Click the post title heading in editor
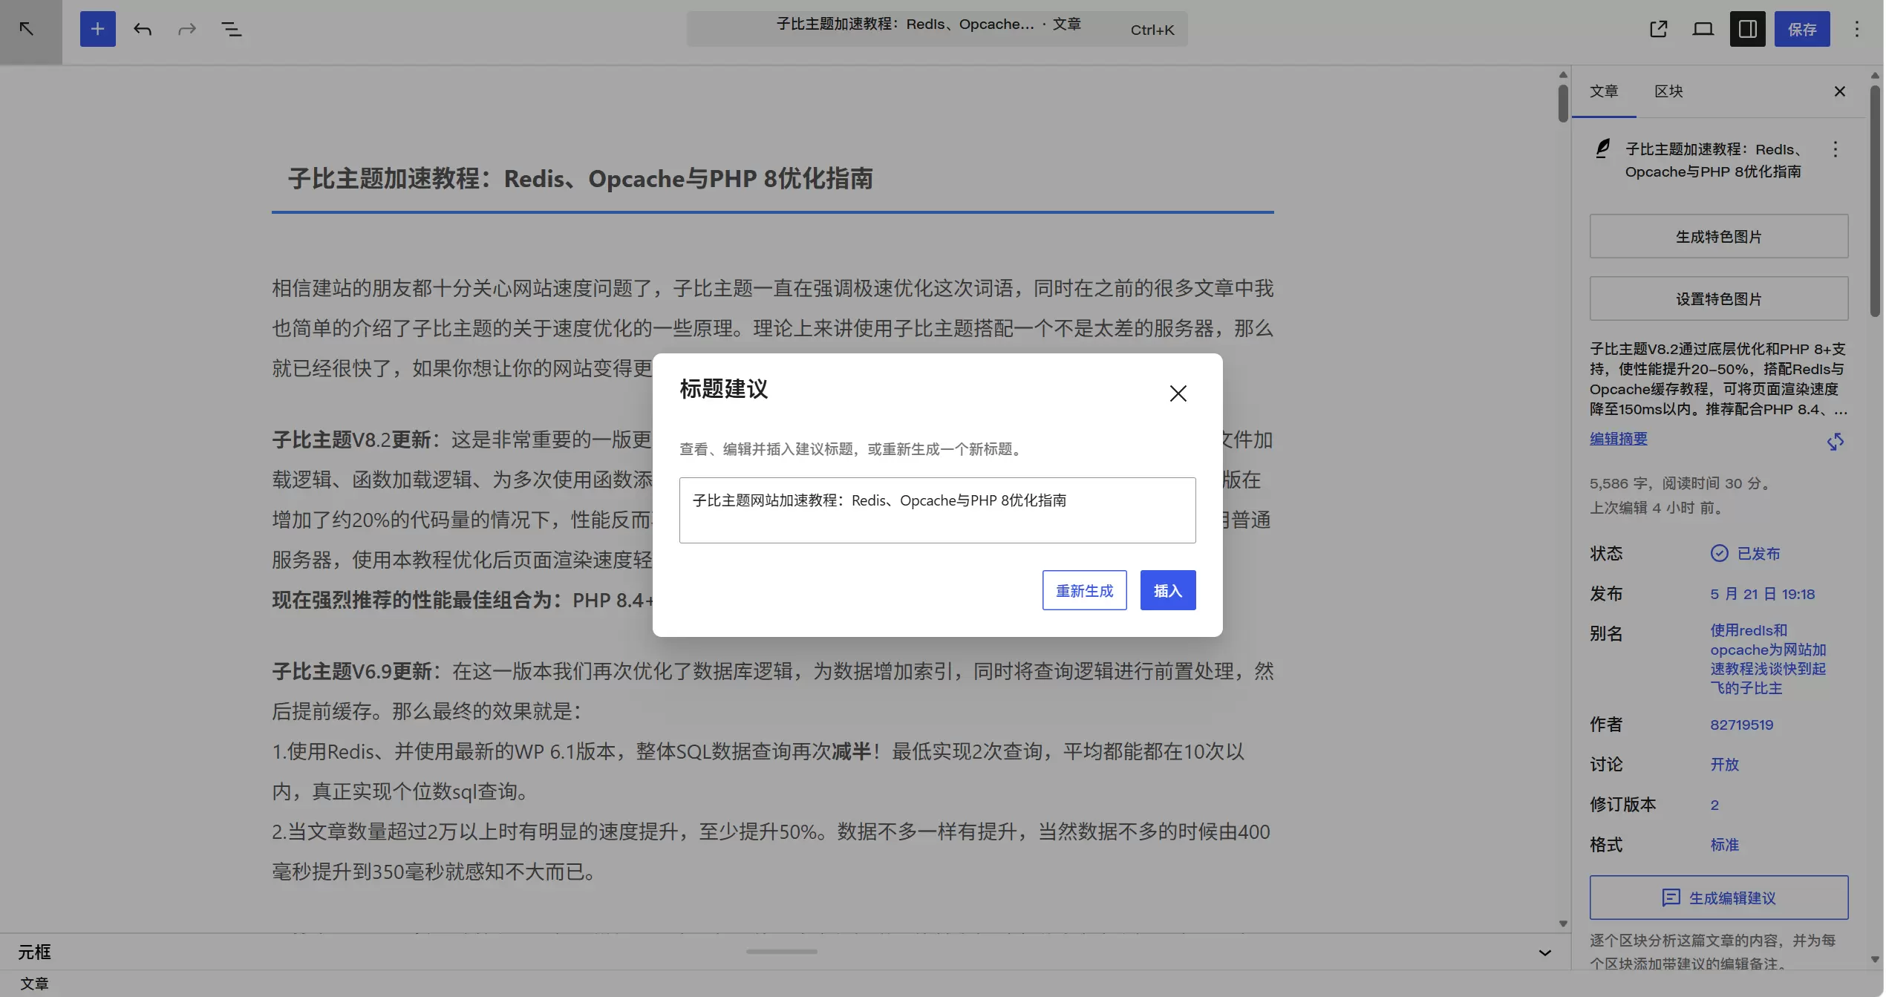The image size is (1886, 997). pos(581,179)
